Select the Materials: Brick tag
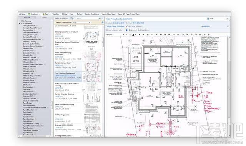Image resolution: width=246 pixels, height=146 pixels. [28, 55]
